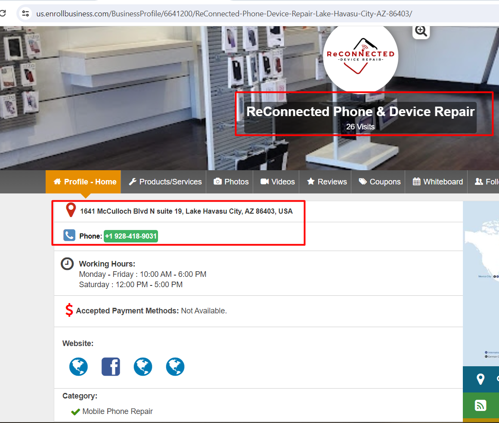Viewport: 499px width, 423px height.
Task: Open the Profile - Home tab
Action: tap(84, 182)
